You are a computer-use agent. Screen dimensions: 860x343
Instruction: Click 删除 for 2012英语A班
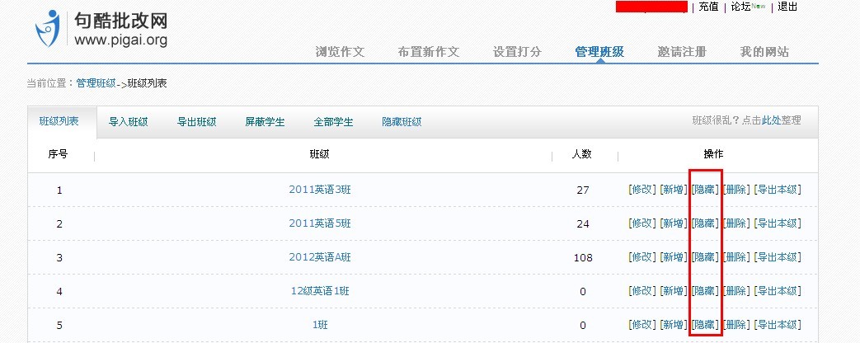(x=736, y=256)
